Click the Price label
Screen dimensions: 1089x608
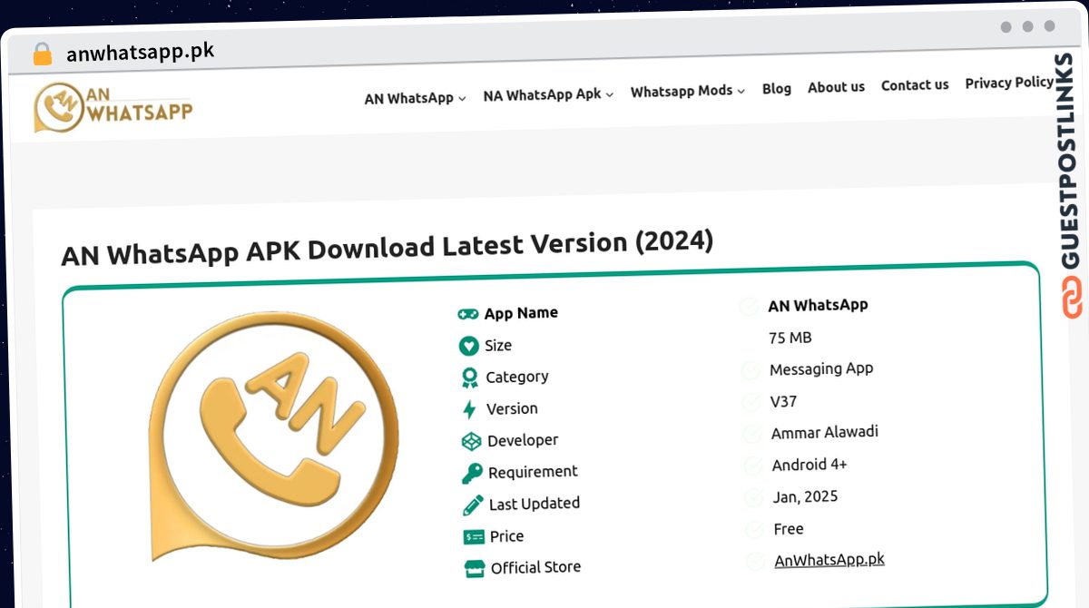click(506, 536)
